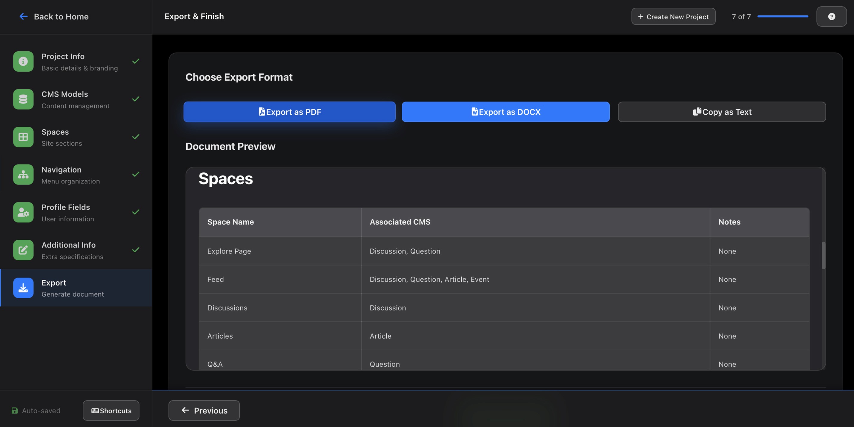Click the Export download icon
The height and width of the screenshot is (427, 854).
pyautogui.click(x=23, y=288)
